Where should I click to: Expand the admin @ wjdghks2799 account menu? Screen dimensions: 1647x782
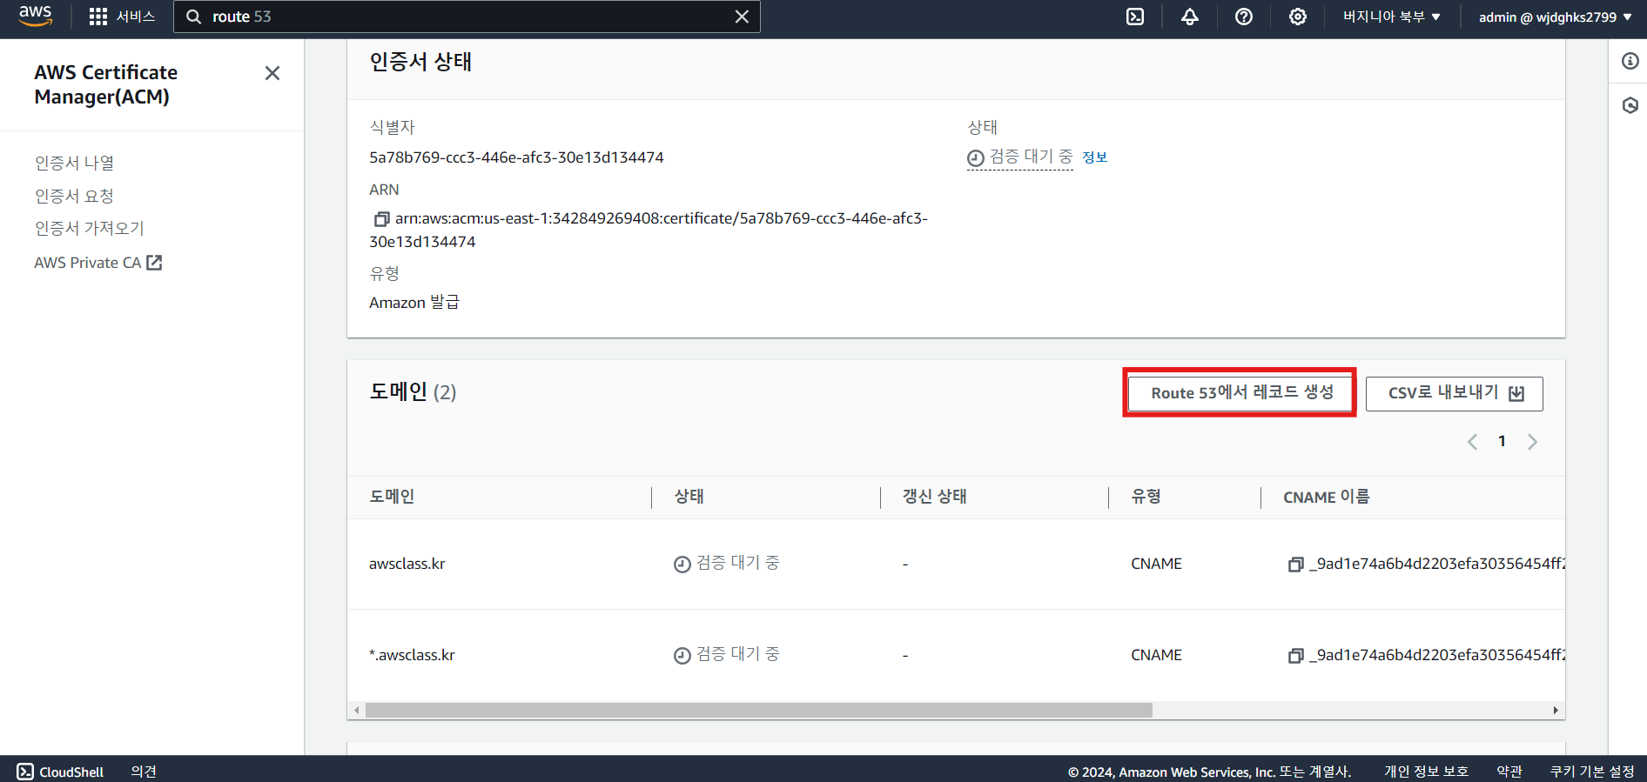click(x=1555, y=17)
